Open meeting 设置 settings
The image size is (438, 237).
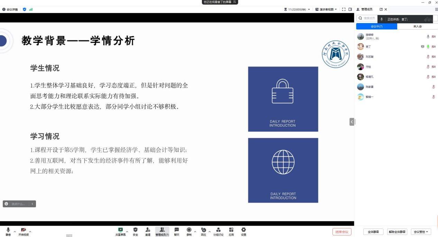tap(244, 231)
